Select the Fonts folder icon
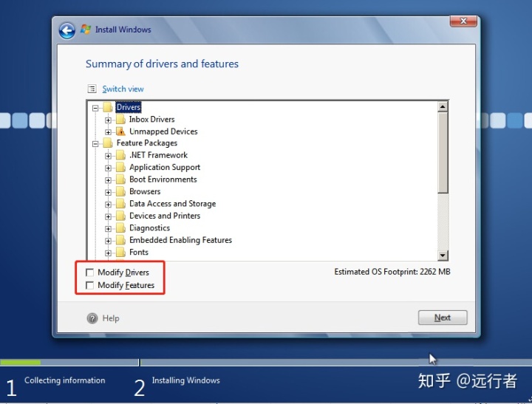 [x=120, y=253]
